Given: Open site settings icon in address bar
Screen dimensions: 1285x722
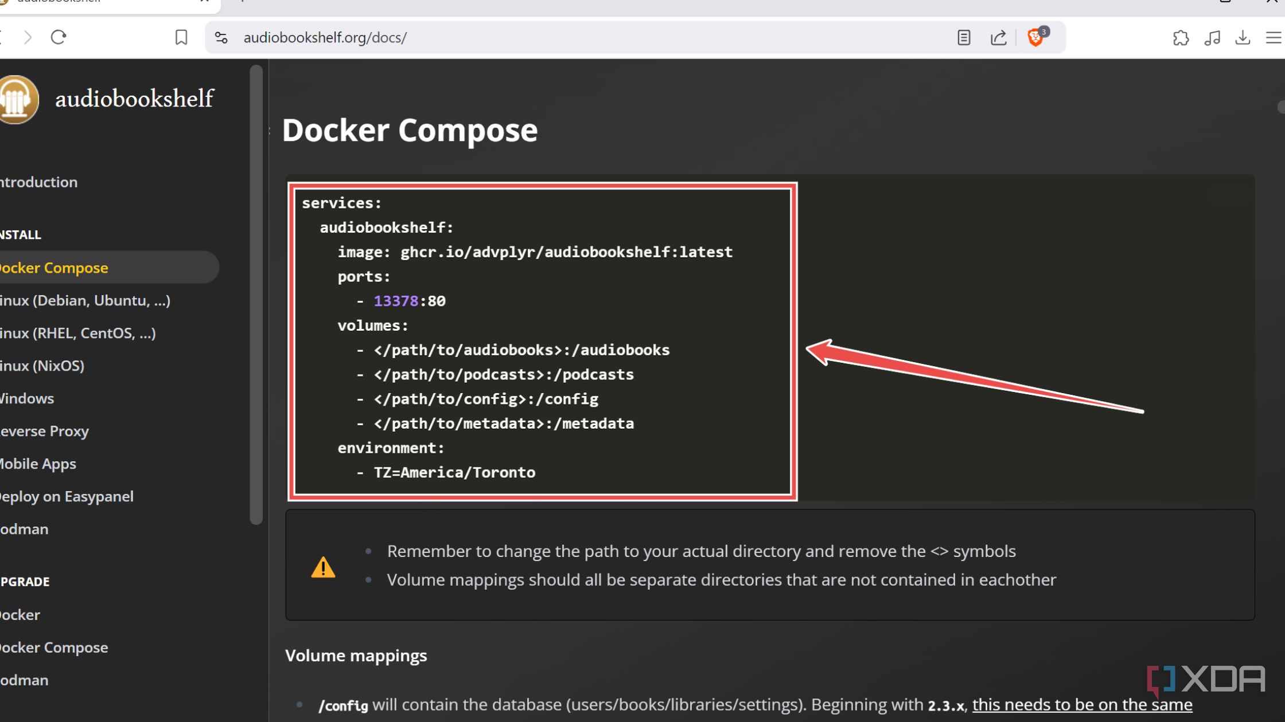Looking at the screenshot, I should 221,37.
